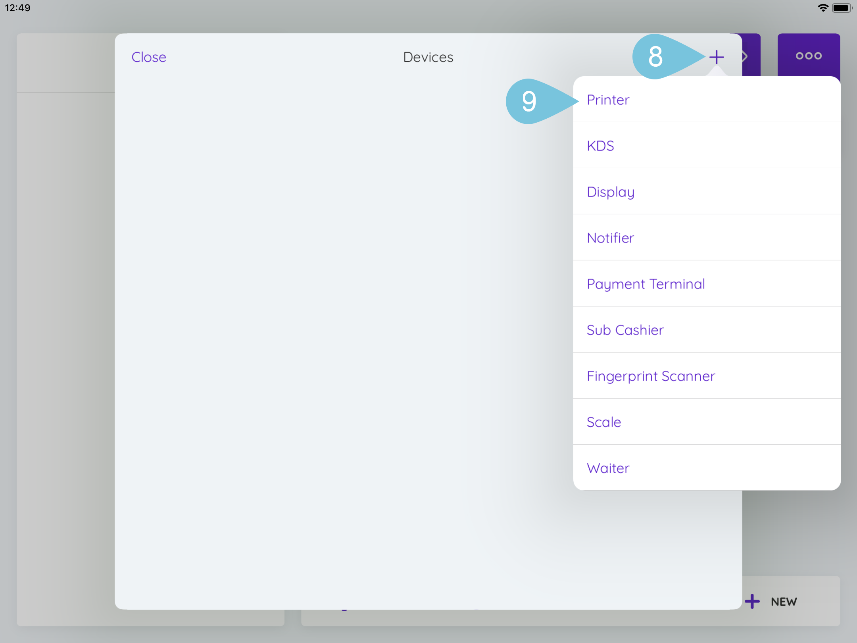Select the Display option
857x643 pixels.
(611, 192)
